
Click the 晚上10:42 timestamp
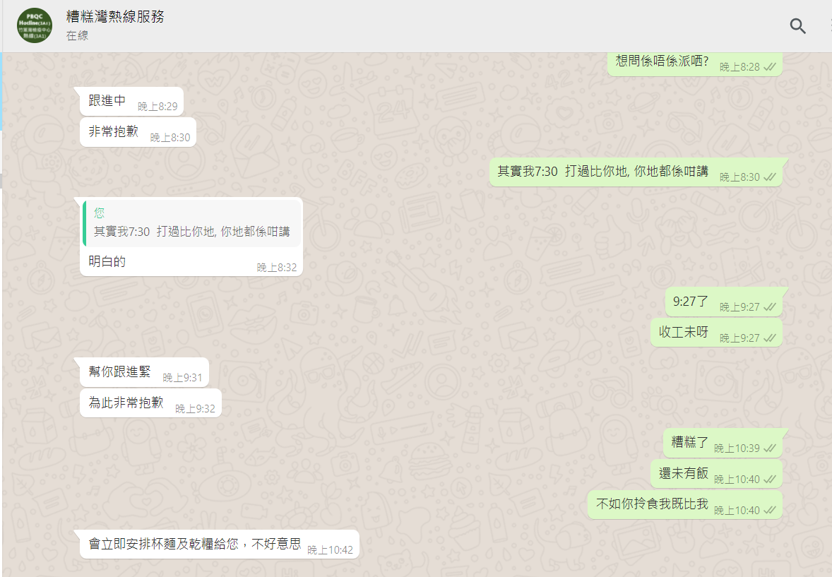(x=330, y=550)
